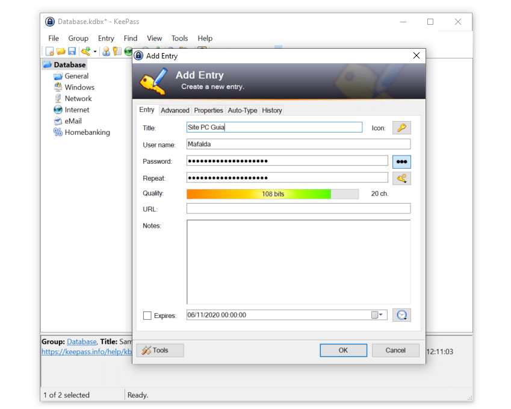Click the Open database folder icon

[61, 51]
